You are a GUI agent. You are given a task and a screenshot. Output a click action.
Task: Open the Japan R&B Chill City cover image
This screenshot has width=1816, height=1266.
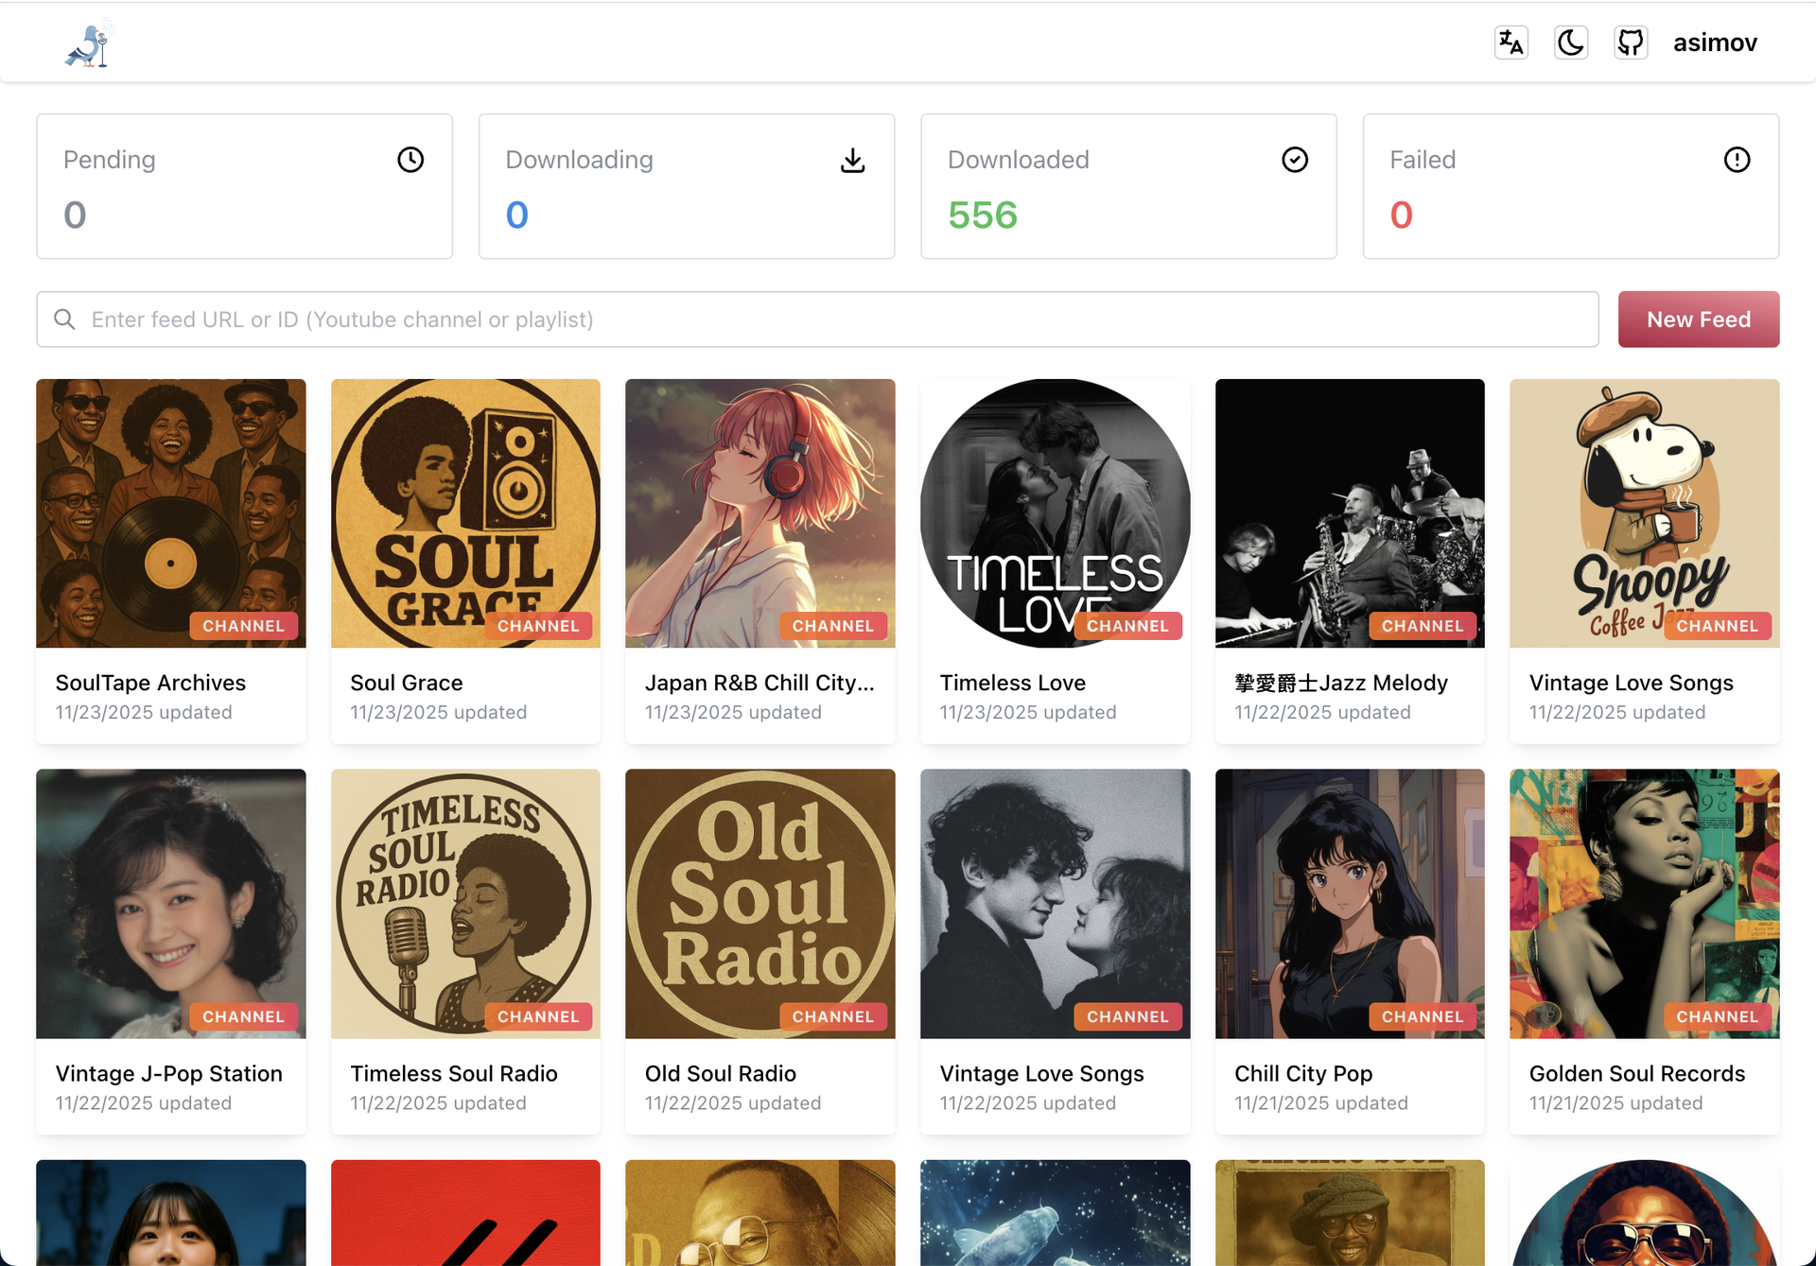pos(760,513)
